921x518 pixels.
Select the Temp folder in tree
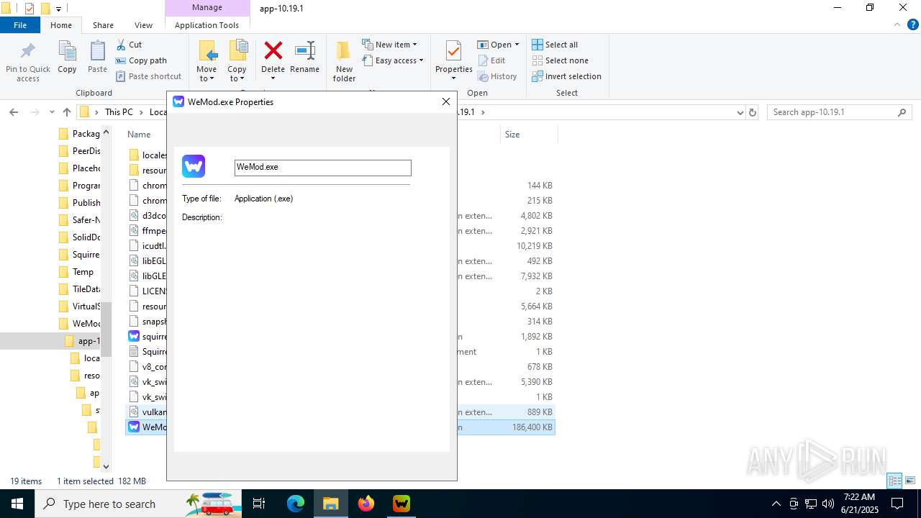(x=76, y=272)
